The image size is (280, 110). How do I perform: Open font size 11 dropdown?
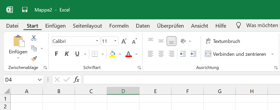[x=115, y=41]
